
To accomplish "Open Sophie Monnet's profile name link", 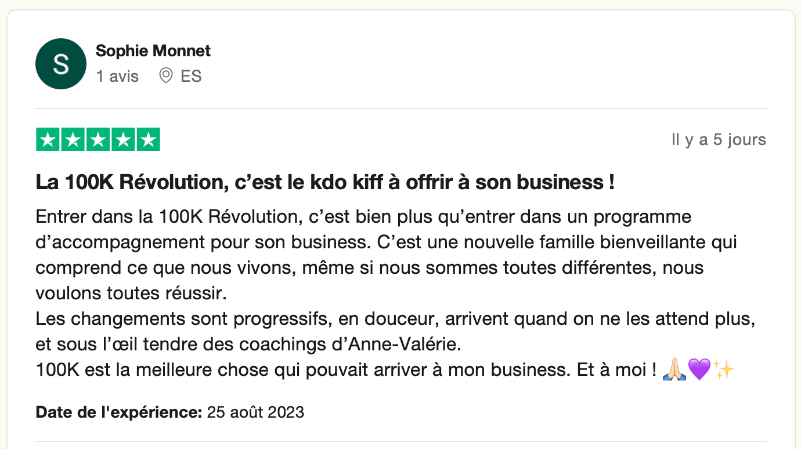I will click(153, 51).
